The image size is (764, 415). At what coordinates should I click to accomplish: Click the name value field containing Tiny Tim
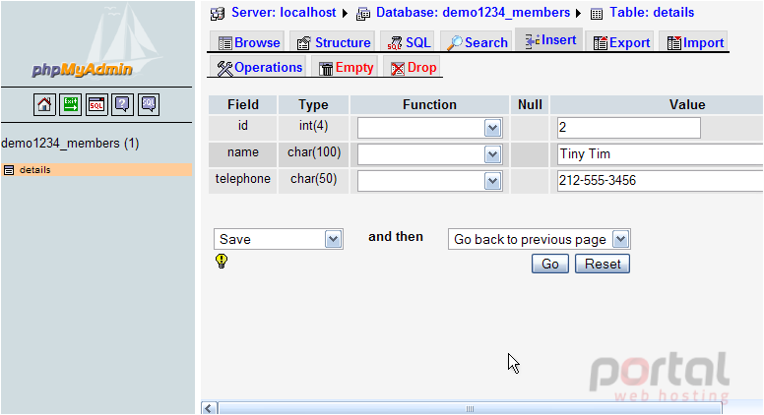click(x=661, y=154)
